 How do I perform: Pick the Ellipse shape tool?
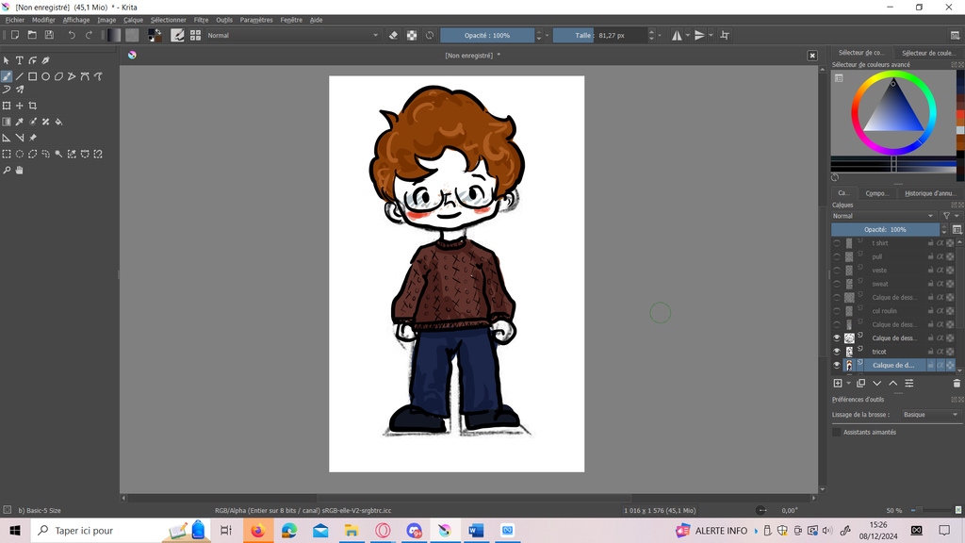tap(45, 76)
